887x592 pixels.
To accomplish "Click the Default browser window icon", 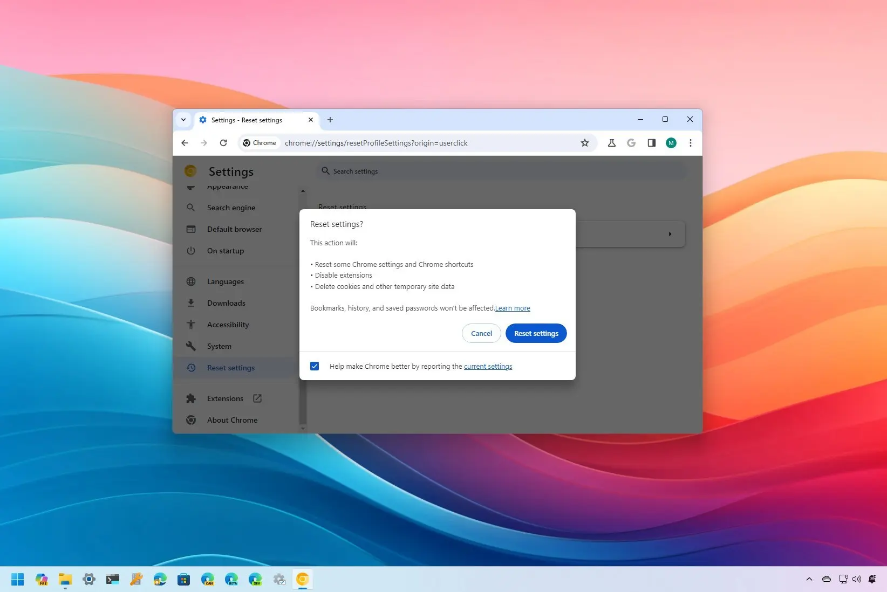I will pos(191,229).
